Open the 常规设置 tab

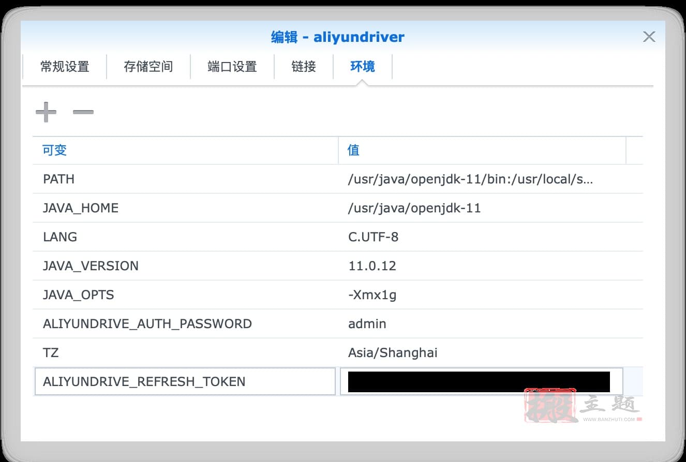click(x=65, y=67)
